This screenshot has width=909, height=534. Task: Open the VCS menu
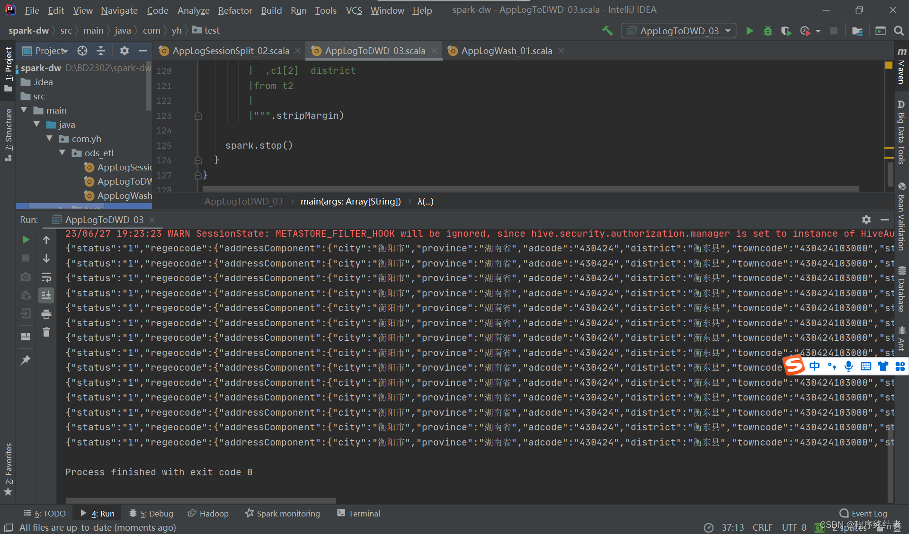tap(354, 10)
